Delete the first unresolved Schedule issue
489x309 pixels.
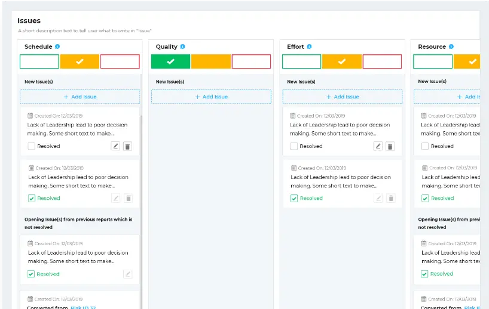127,146
